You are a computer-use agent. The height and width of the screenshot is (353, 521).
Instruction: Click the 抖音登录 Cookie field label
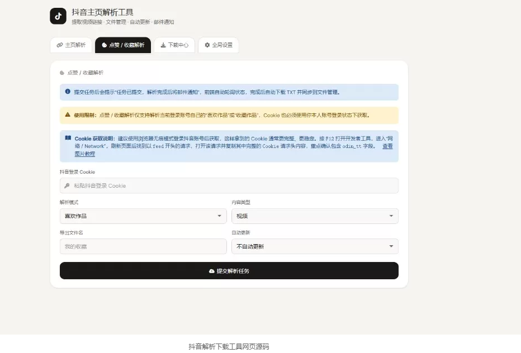(x=77, y=172)
